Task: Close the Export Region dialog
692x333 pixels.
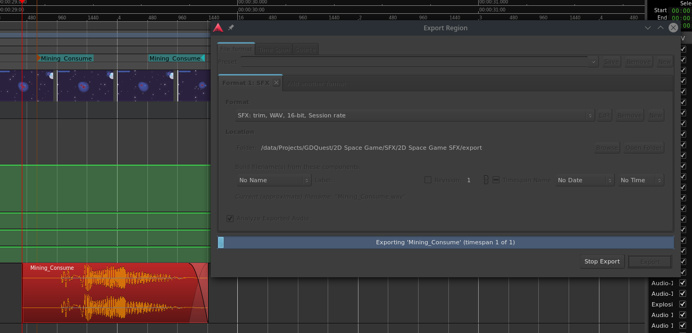Action: (673, 28)
